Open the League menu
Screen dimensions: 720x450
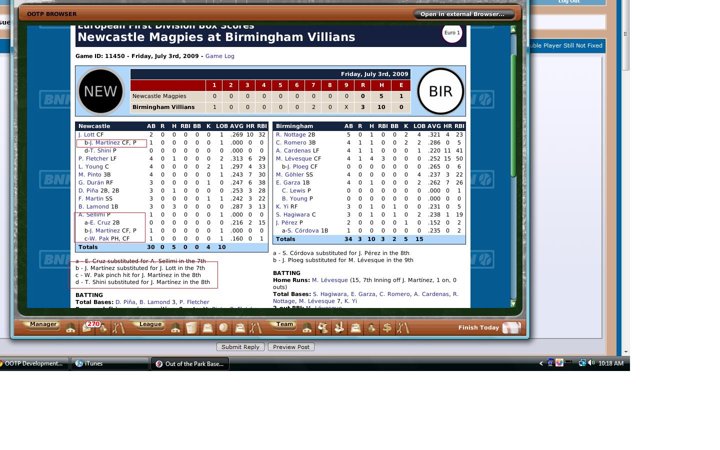click(150, 324)
